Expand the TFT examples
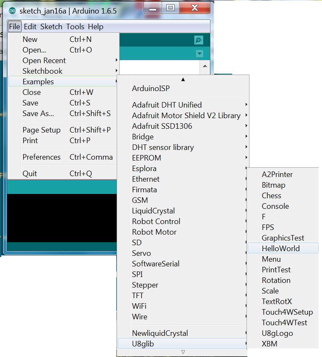This screenshot has height=357, width=322. pyautogui.click(x=182, y=295)
